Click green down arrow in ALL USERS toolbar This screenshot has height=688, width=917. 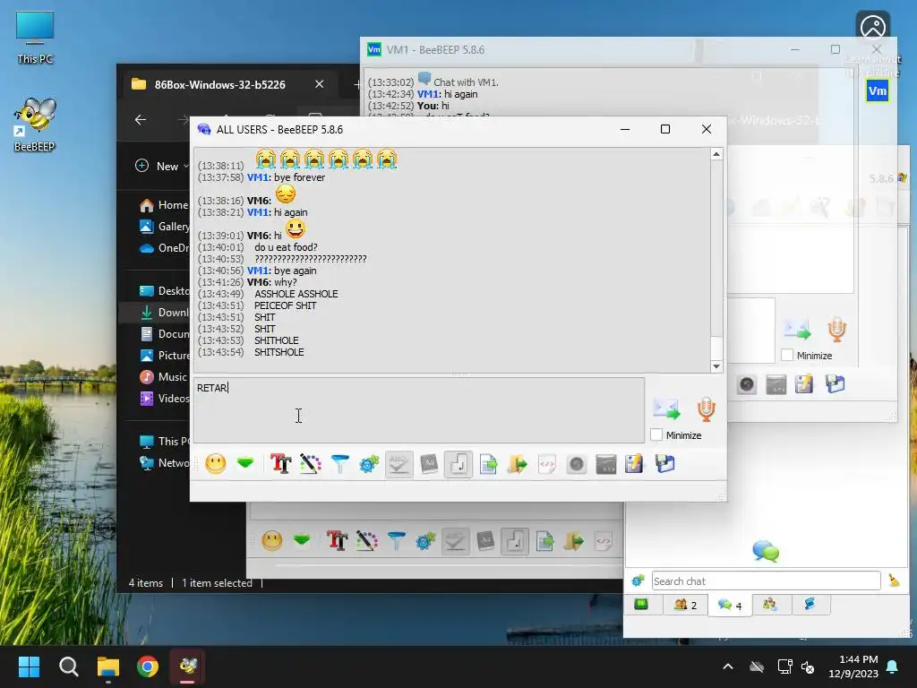(x=245, y=464)
